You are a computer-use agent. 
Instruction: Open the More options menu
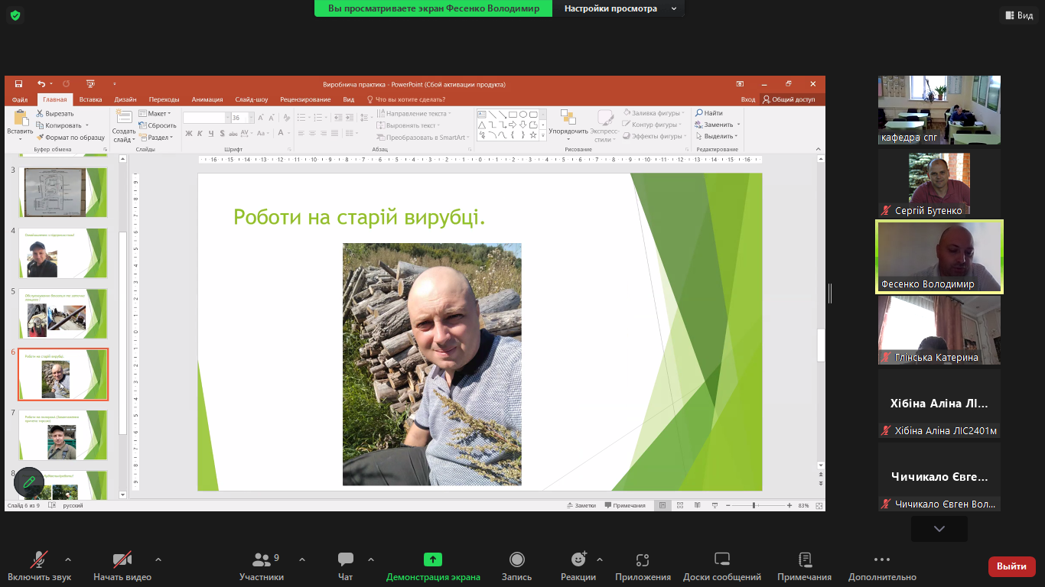tap(881, 560)
